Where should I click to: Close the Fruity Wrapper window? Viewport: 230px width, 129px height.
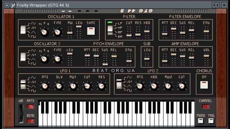[x=224, y=5]
